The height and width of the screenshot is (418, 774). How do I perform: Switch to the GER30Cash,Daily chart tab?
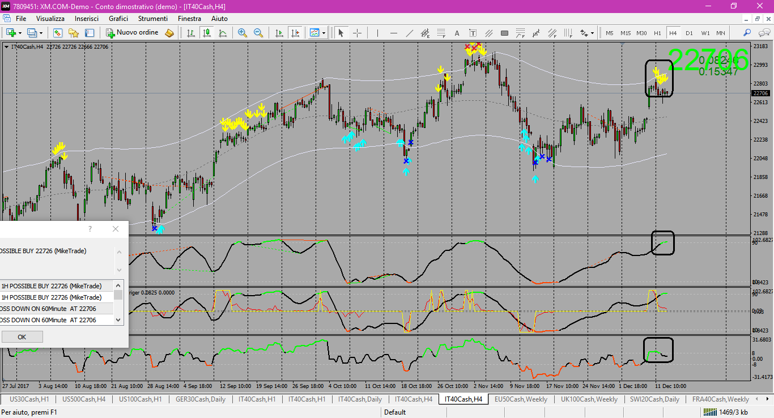tap(200, 399)
